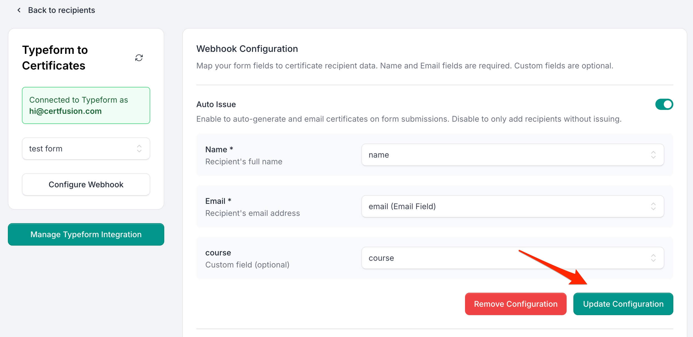Click the Webhook Configuration heading

coord(247,49)
